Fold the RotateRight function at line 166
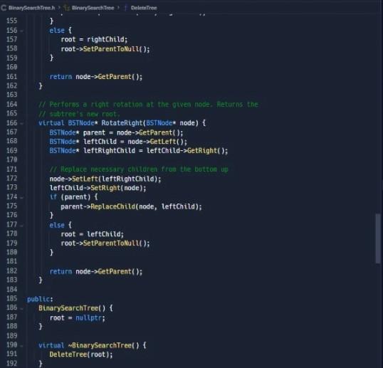Viewport: 383px width, 368px height. click(x=22, y=124)
